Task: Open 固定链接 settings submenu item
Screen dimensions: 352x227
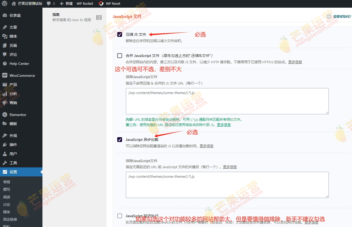Action: [10, 219]
